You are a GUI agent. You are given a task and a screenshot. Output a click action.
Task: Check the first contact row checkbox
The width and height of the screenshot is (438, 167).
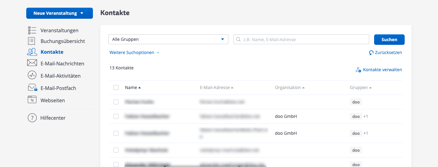pyautogui.click(x=116, y=102)
